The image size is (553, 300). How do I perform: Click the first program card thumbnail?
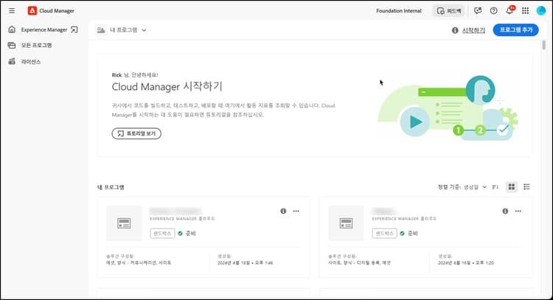click(124, 223)
